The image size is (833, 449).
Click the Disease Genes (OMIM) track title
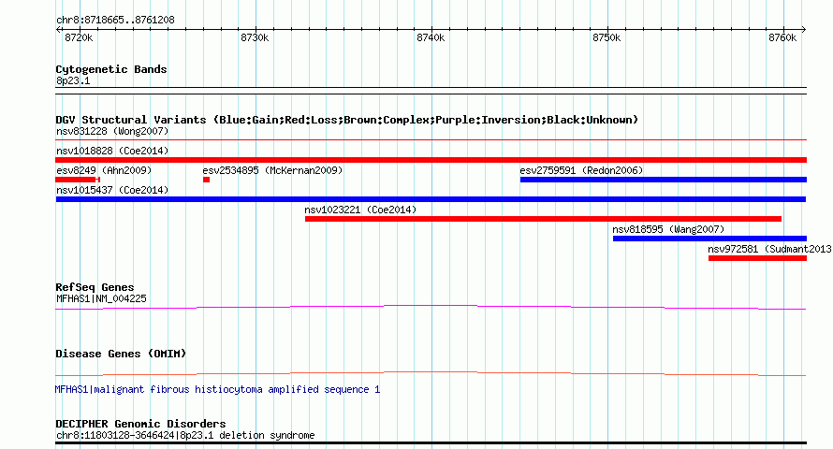pyautogui.click(x=121, y=354)
